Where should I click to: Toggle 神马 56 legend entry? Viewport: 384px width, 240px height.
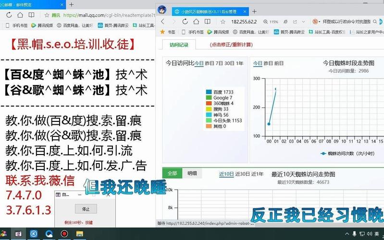(217, 115)
